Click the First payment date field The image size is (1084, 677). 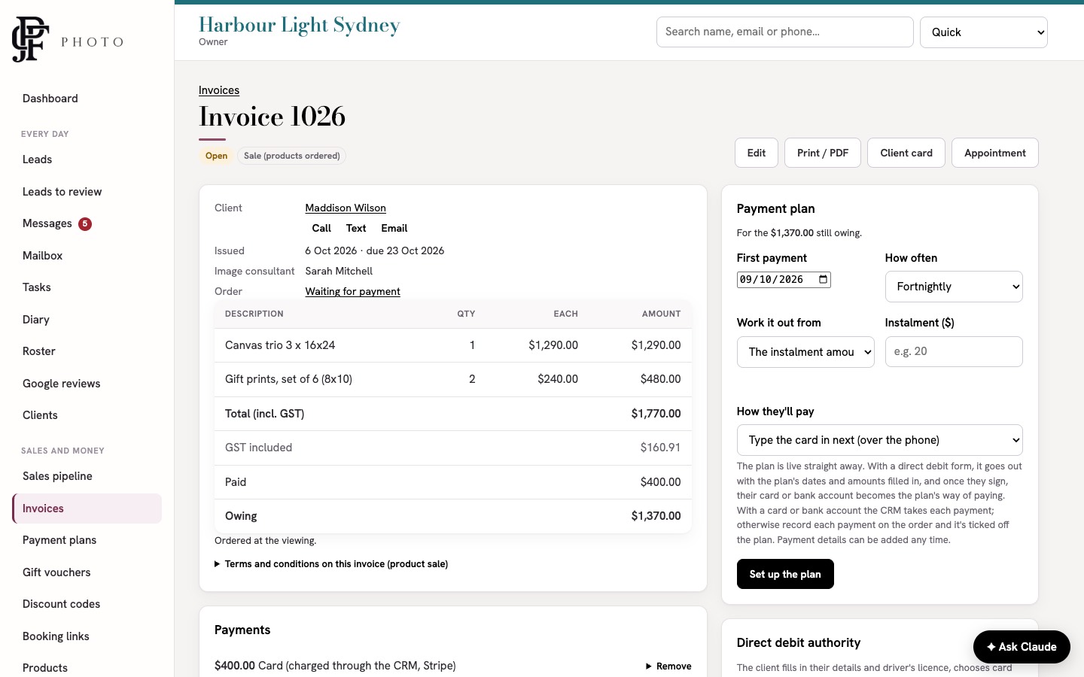[784, 280]
